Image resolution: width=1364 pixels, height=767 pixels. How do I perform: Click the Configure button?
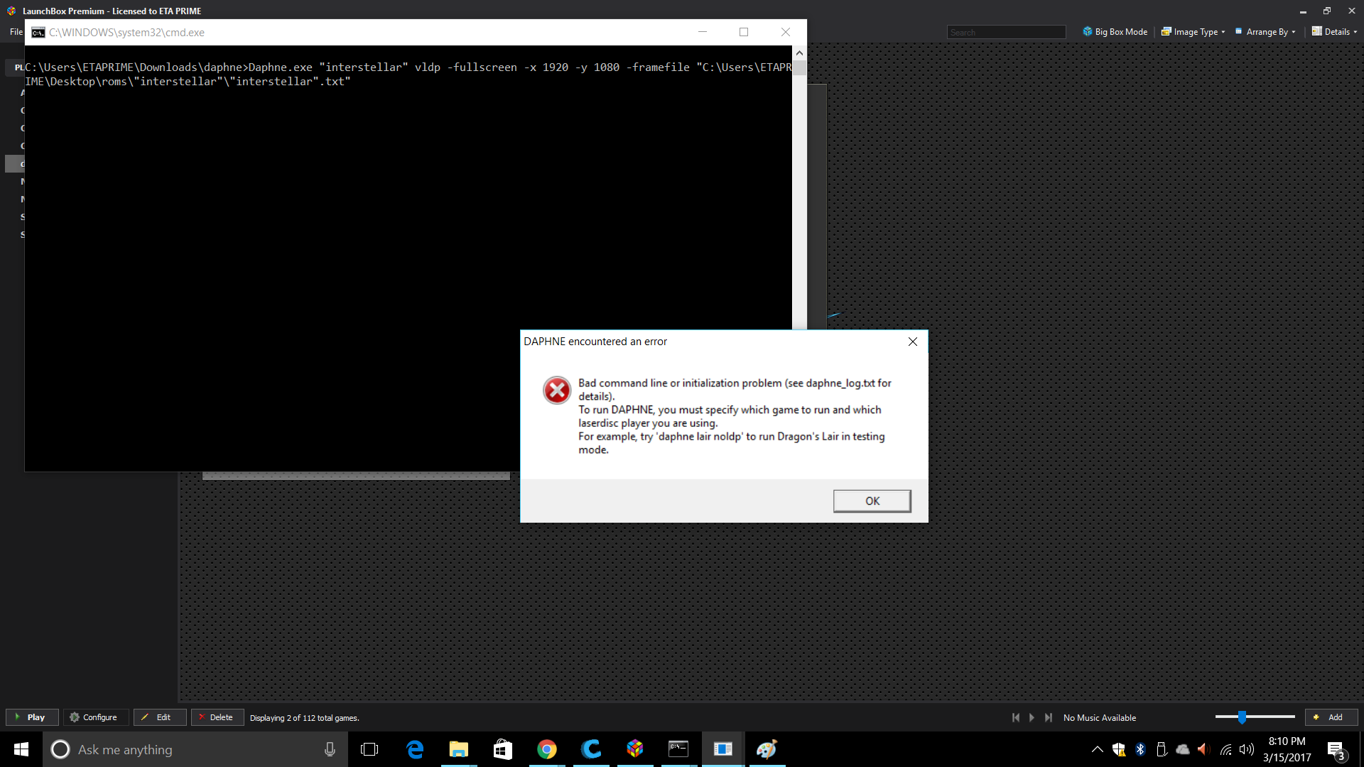click(94, 717)
